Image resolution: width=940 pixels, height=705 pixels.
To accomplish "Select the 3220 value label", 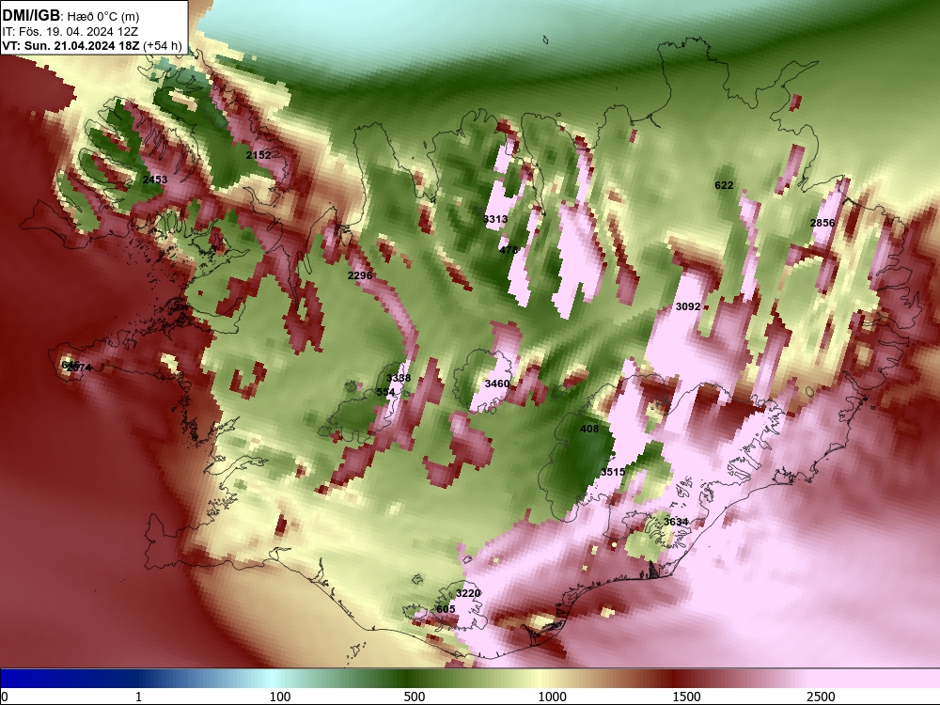I will coord(468,593).
